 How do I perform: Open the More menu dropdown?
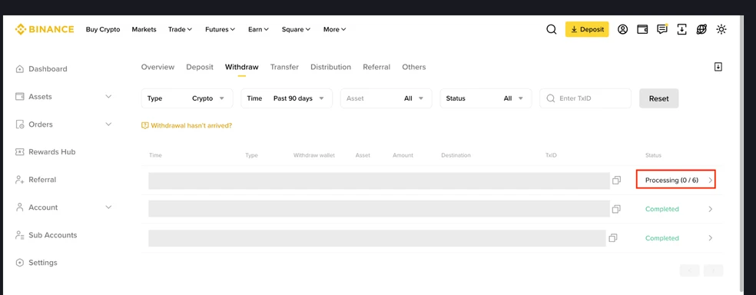click(335, 29)
